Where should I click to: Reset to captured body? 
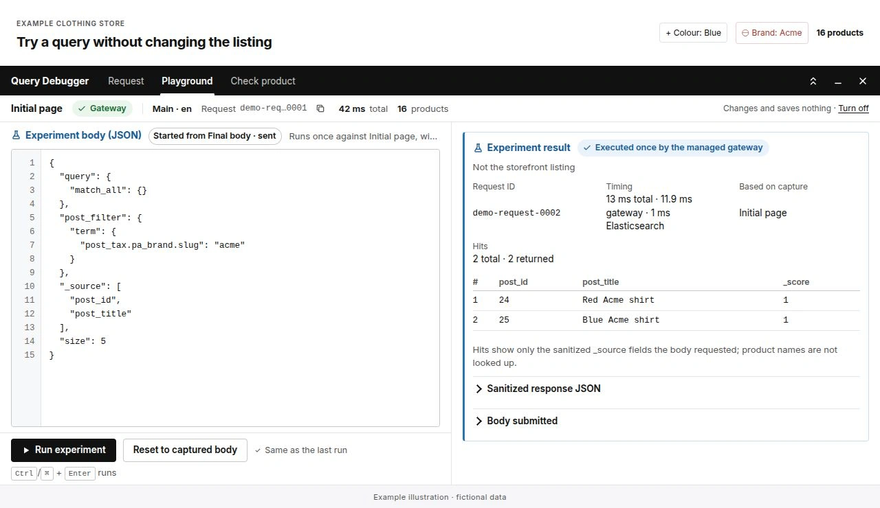pos(185,450)
